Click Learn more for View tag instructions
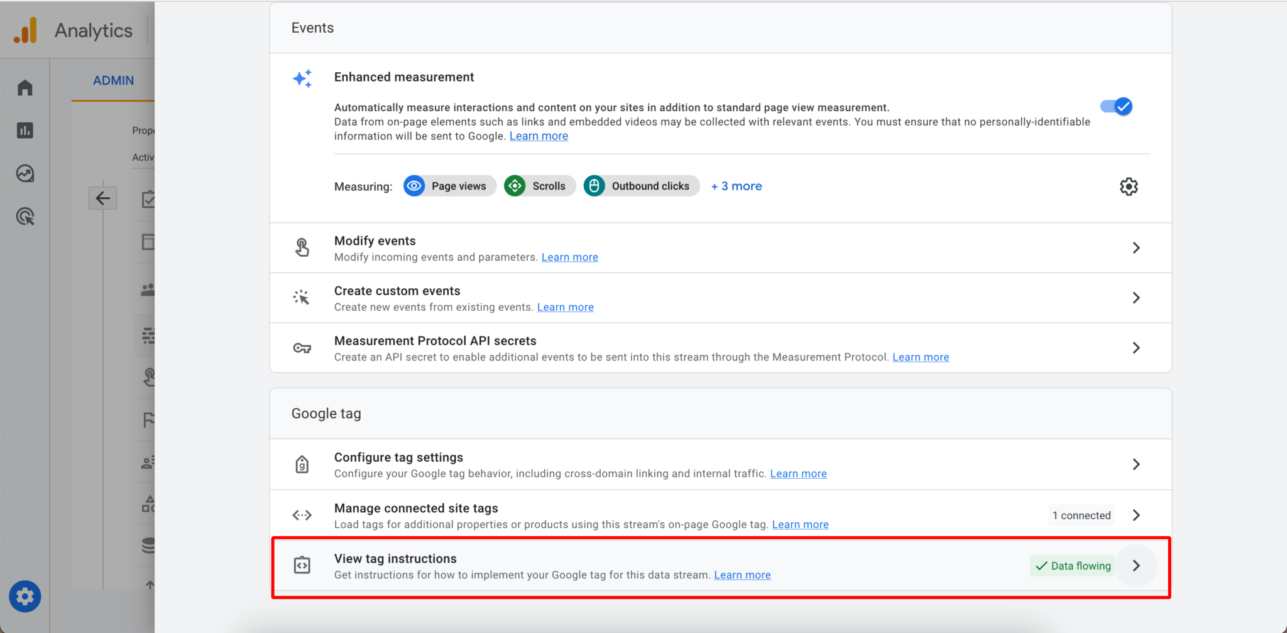 [x=742, y=575]
